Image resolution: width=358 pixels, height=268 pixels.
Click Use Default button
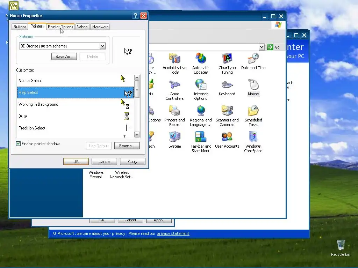(99, 146)
